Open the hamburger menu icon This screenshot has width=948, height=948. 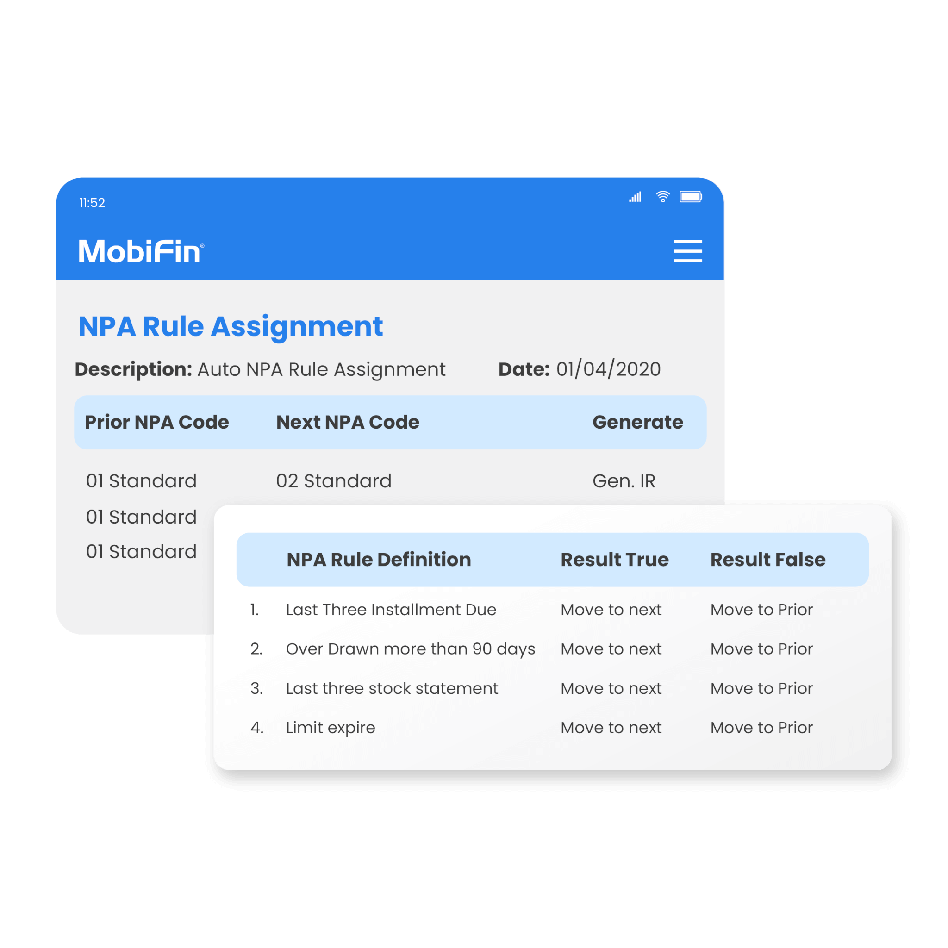687,251
